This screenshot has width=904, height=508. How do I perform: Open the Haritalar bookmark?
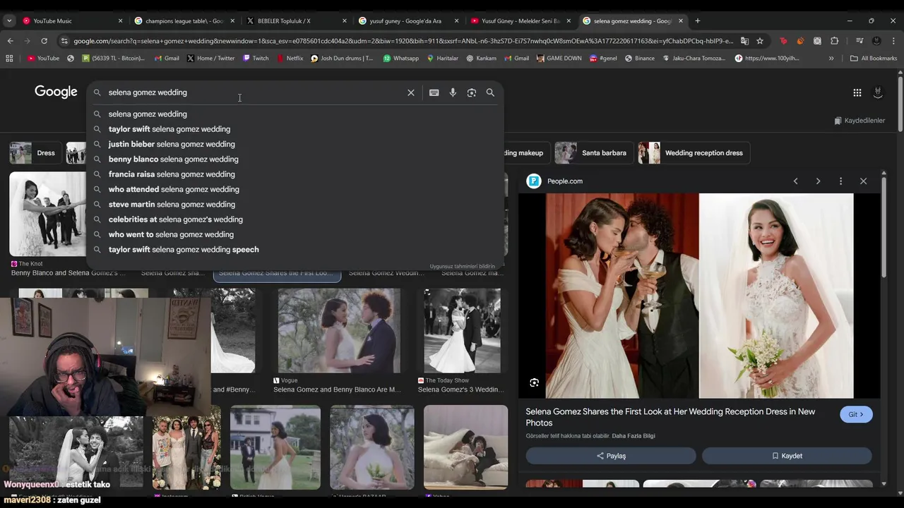tap(442, 59)
